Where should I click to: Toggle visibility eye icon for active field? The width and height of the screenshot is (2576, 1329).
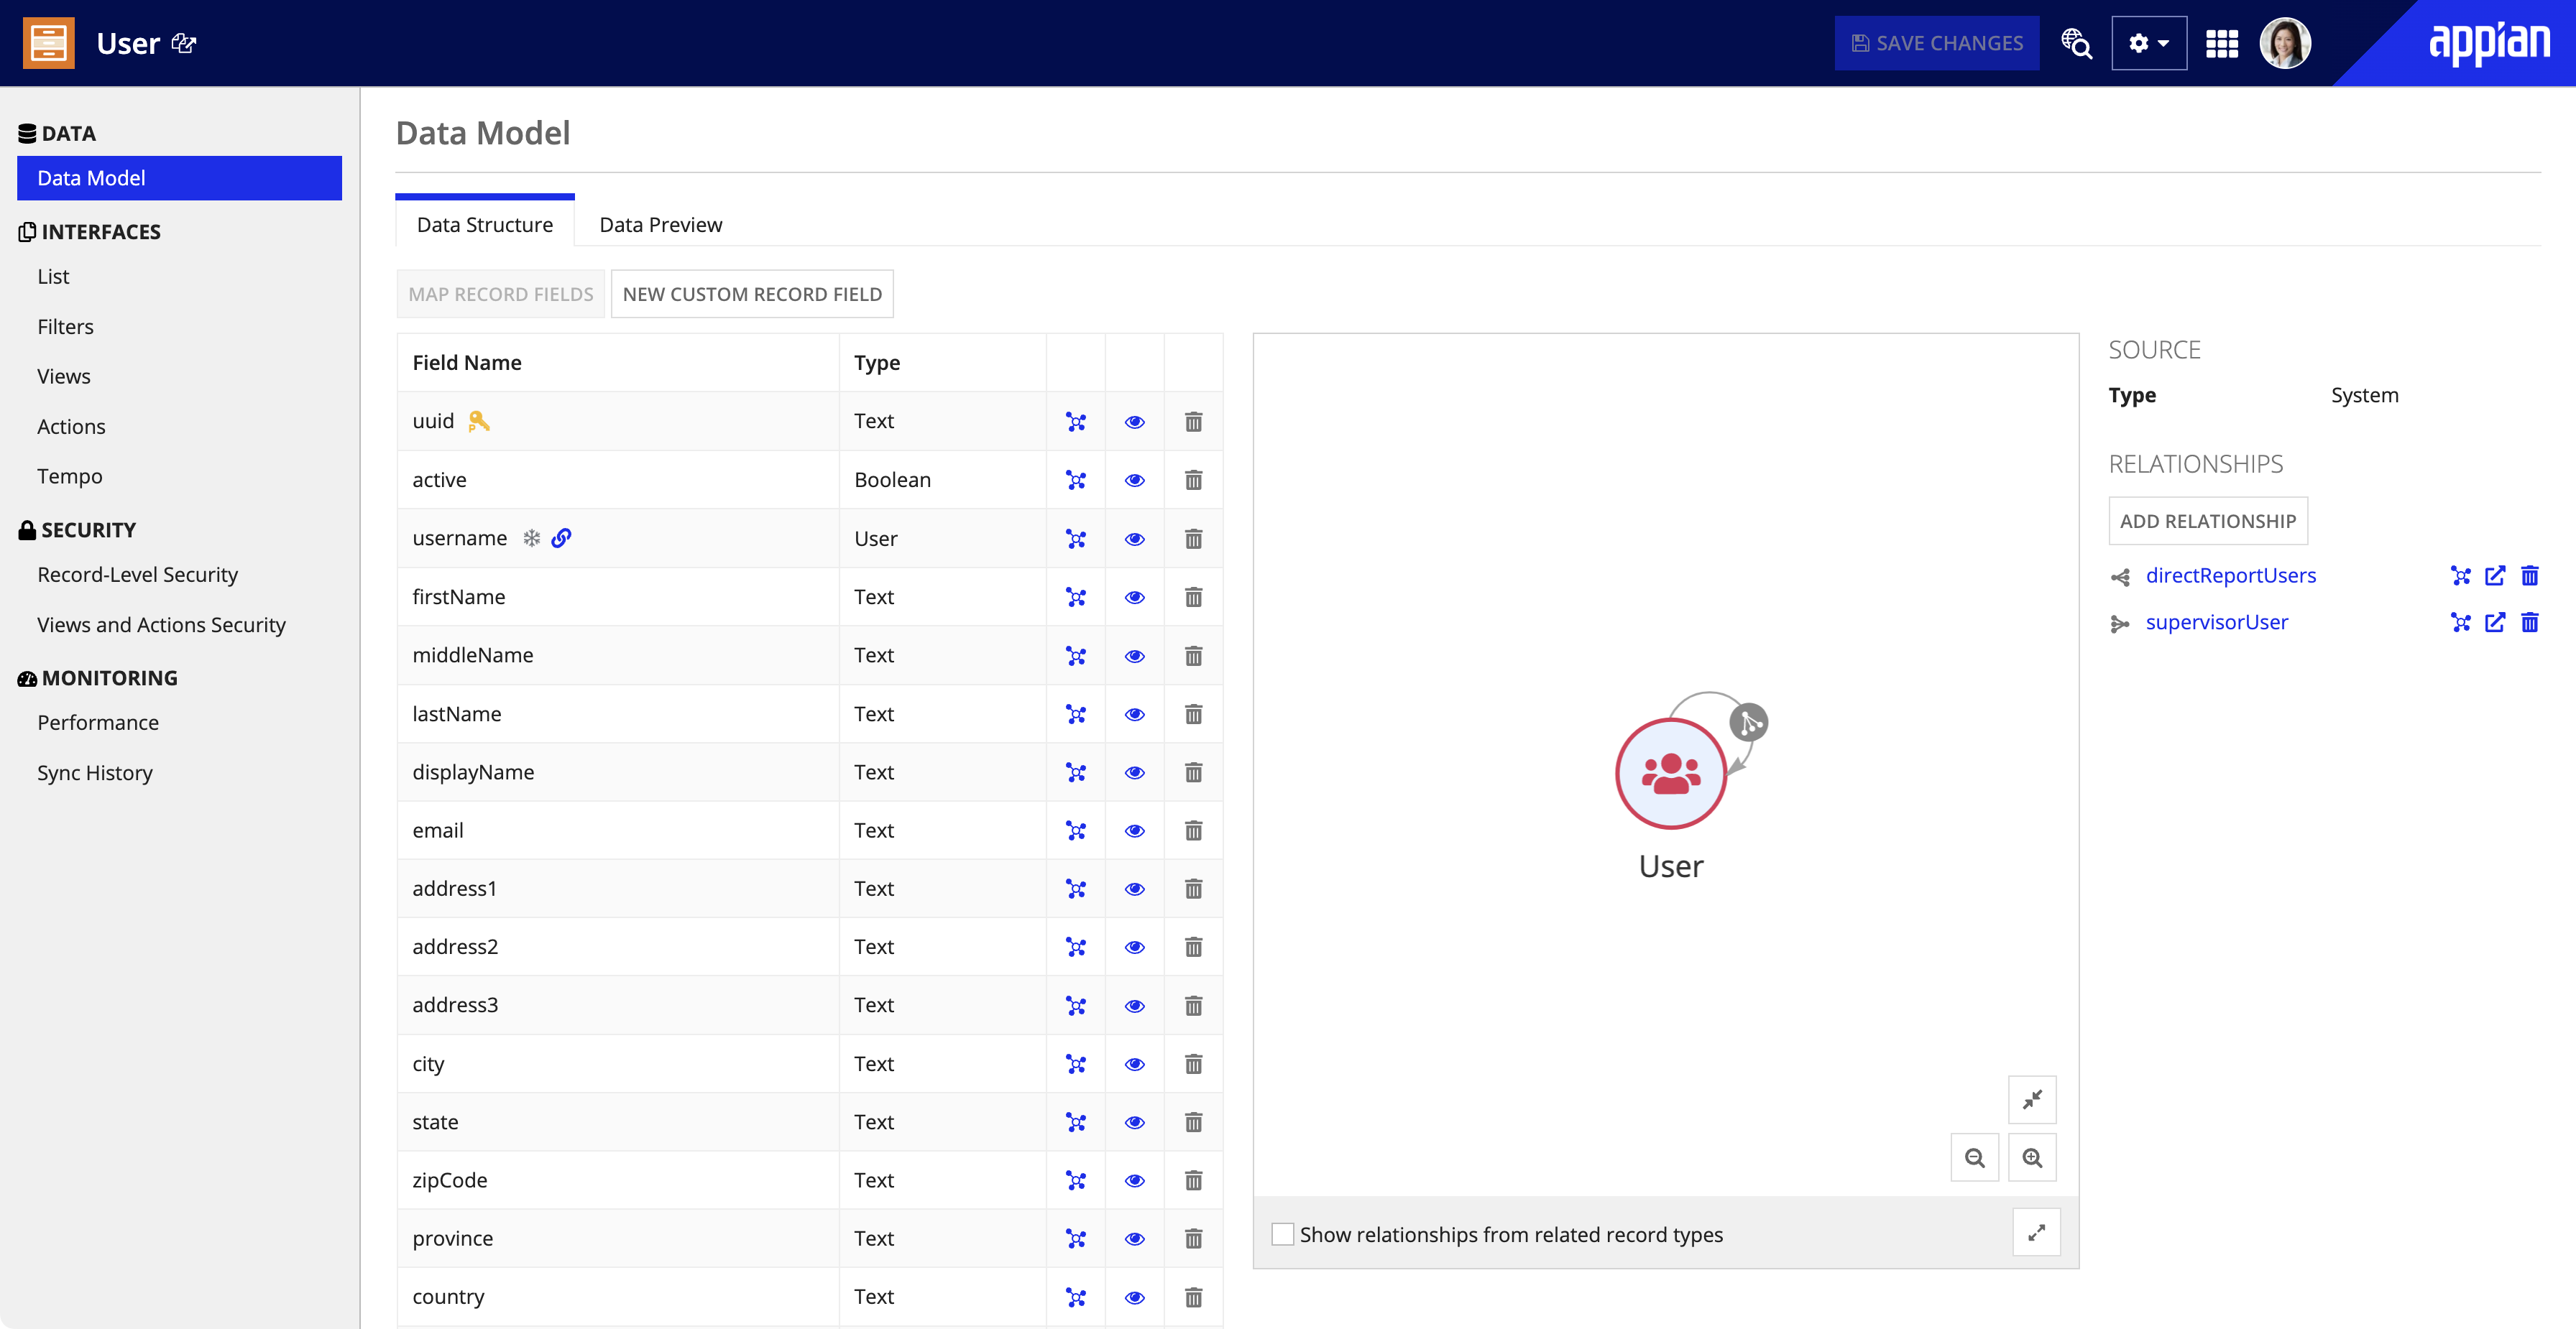coord(1134,478)
